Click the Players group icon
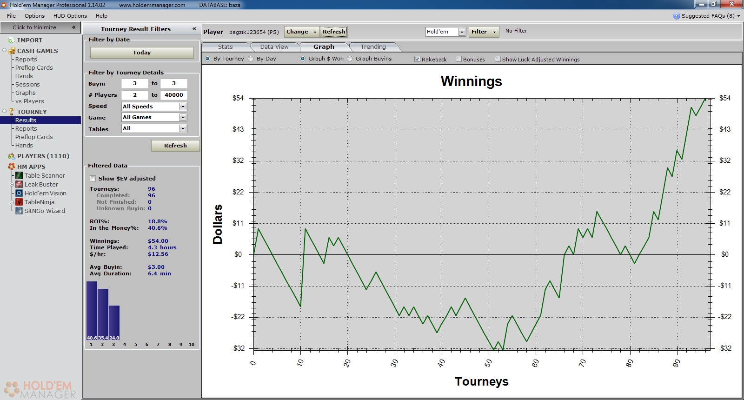 pyautogui.click(x=12, y=156)
